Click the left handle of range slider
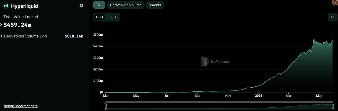The height and width of the screenshot is (111, 338). (106, 106)
